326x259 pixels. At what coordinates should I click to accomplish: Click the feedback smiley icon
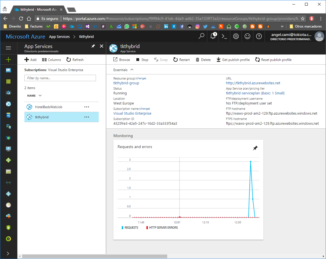click(x=247, y=37)
